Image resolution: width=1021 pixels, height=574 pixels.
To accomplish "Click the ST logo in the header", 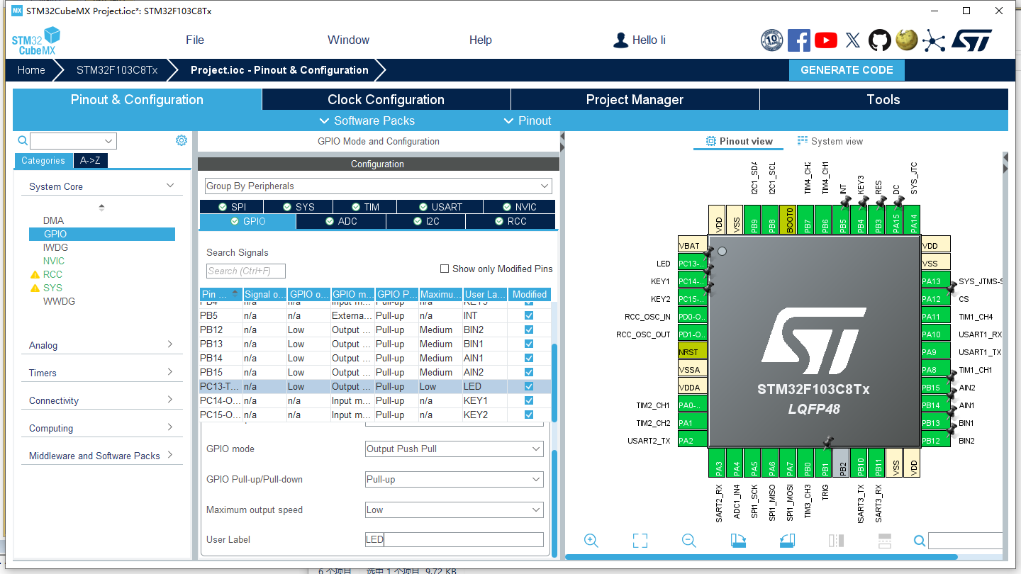I will point(971,40).
